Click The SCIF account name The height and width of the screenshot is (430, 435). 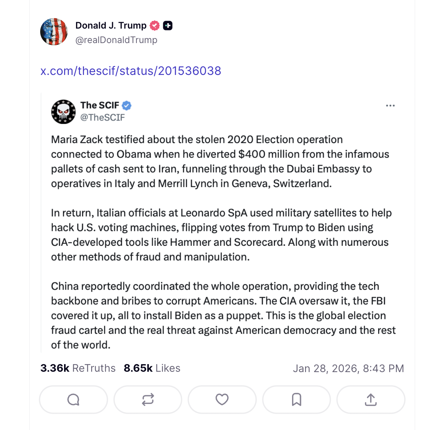point(100,105)
